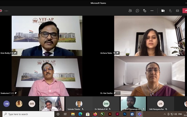Open the participants panel
This screenshot has height=117, width=187.
tap(130, 11)
